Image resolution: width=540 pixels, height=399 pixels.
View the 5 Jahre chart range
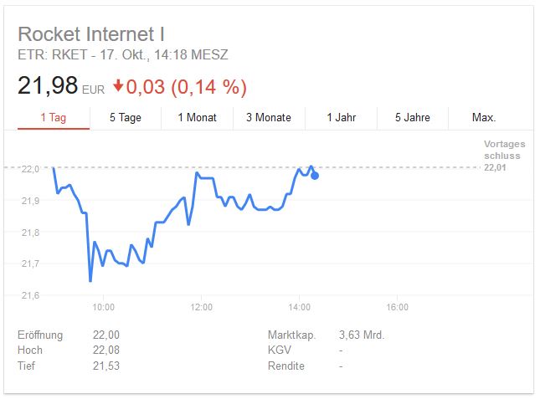point(412,118)
